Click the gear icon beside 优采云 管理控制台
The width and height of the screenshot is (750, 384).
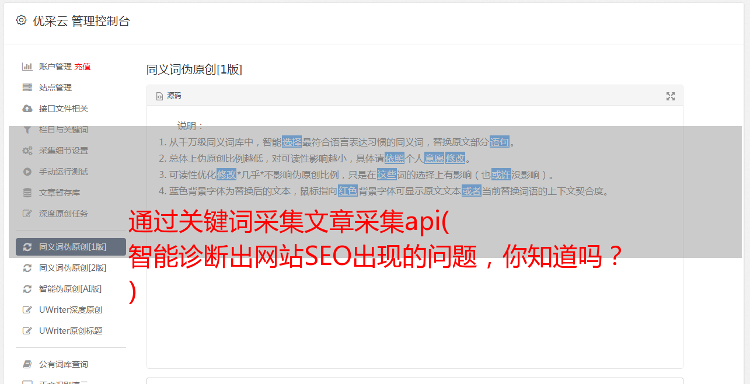(22, 20)
